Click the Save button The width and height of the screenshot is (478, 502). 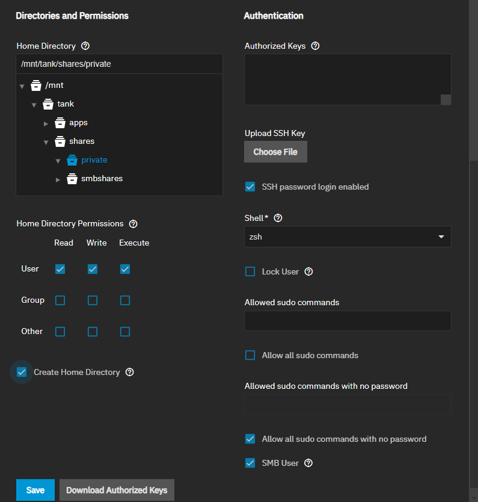(35, 490)
